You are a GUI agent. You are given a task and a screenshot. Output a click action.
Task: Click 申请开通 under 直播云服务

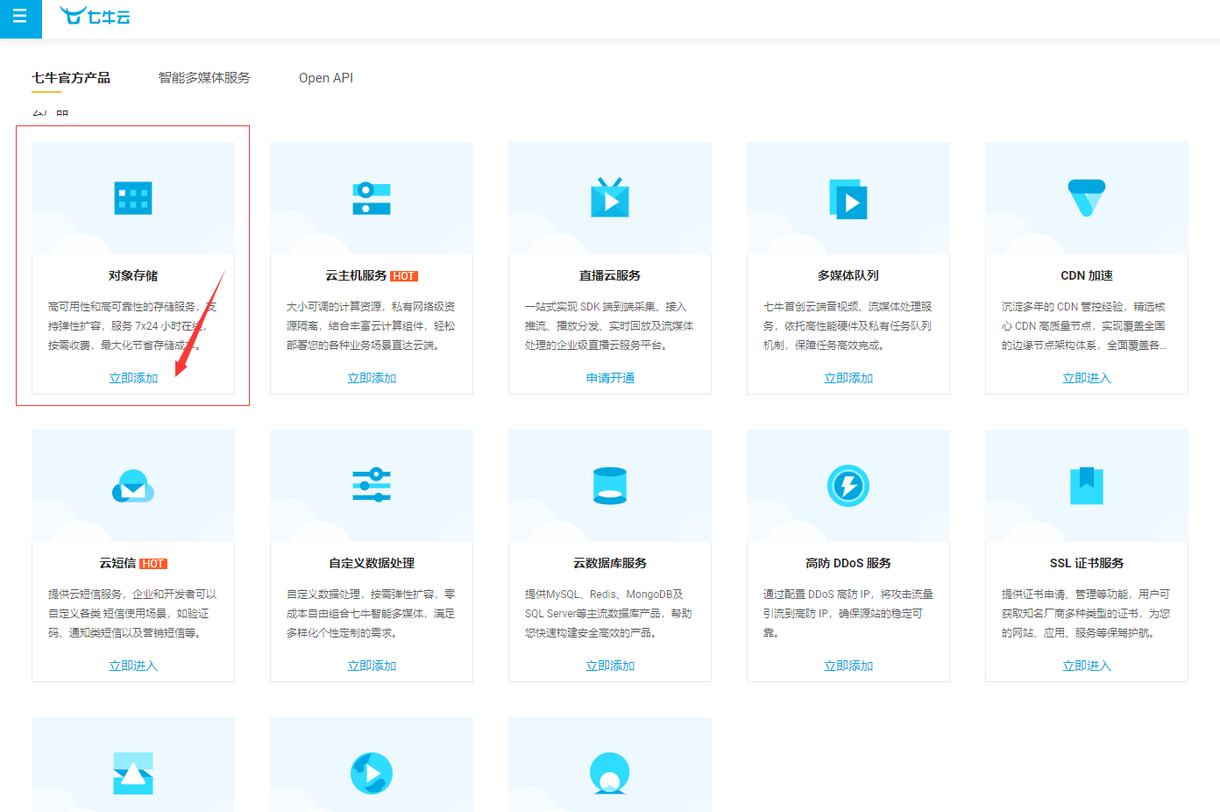pyautogui.click(x=610, y=378)
